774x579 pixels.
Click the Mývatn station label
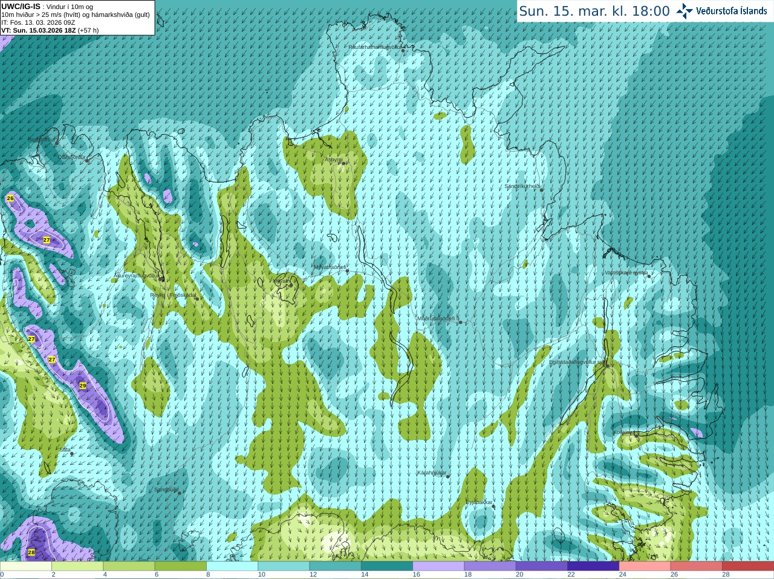[282, 281]
